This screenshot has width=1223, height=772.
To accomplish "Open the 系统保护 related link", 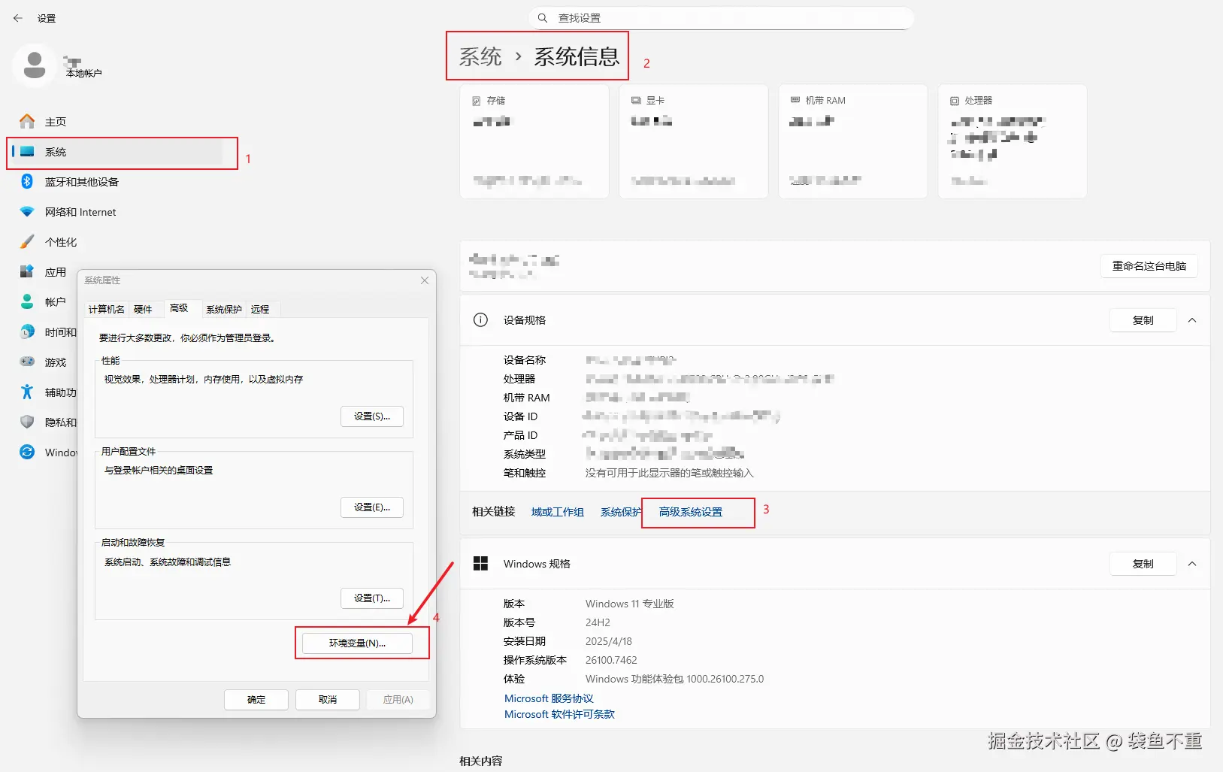I will (x=621, y=512).
